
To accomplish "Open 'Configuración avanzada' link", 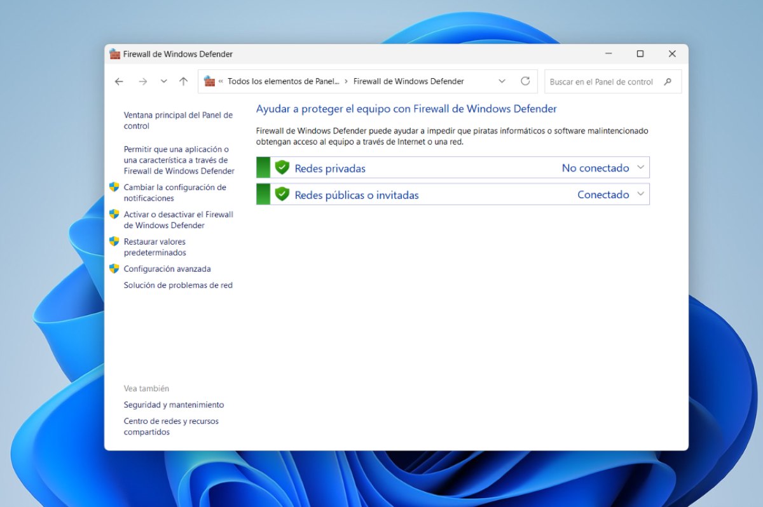I will [x=167, y=269].
